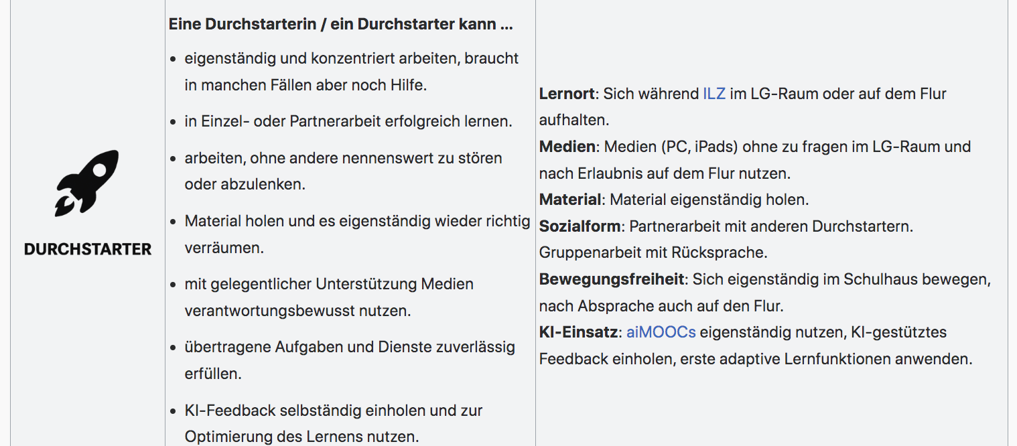Click the text 'Gruppenarbeit mit Rücksprache'
The width and height of the screenshot is (1017, 446).
pos(653,252)
